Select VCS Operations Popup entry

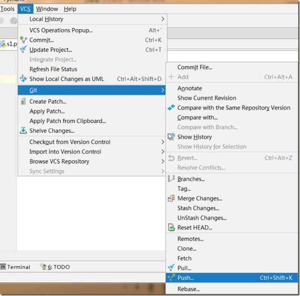click(x=92, y=30)
